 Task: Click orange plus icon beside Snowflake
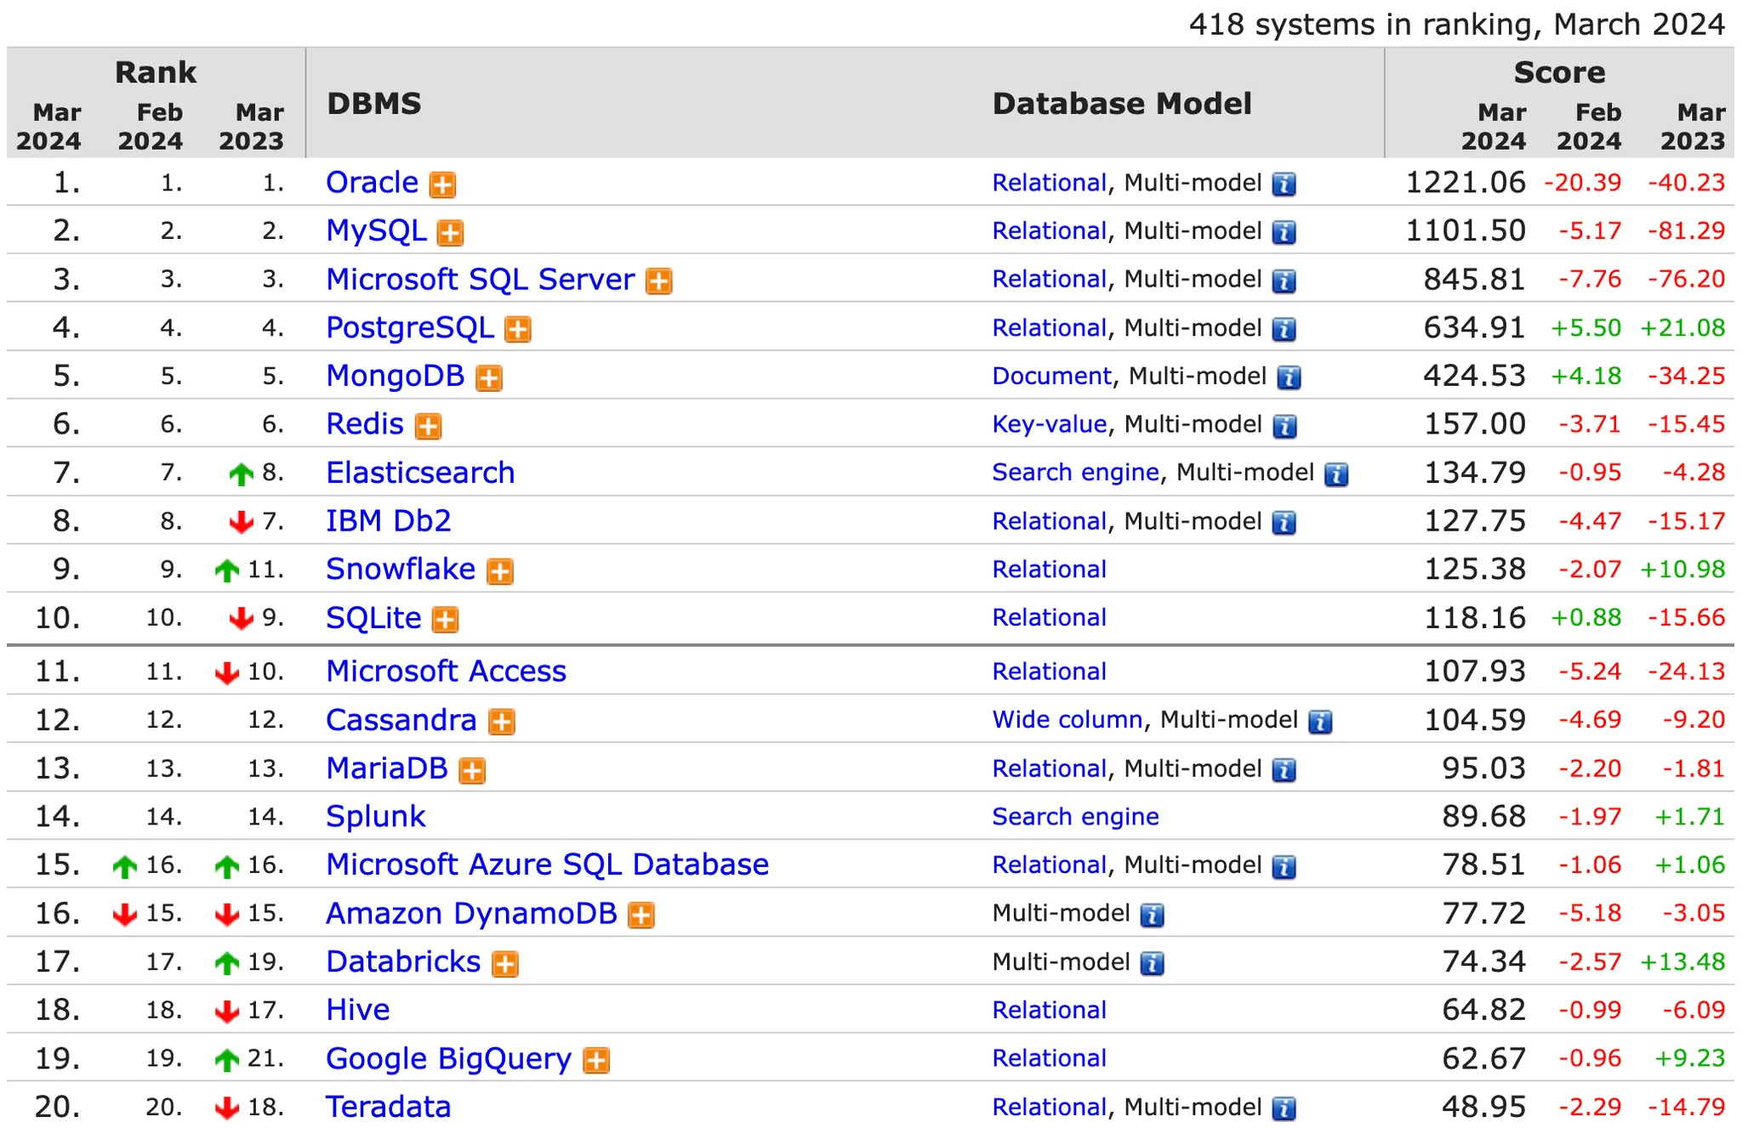(500, 571)
